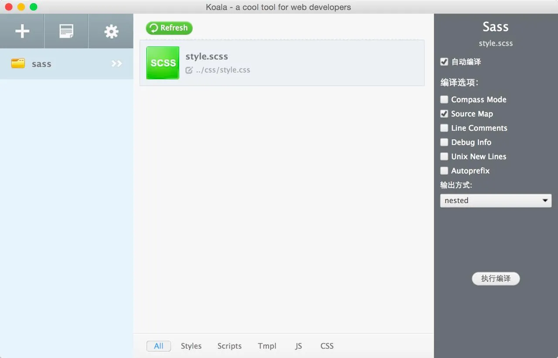Viewport: 558px width, 358px height.
Task: Disable the Source Map checkbox
Action: click(x=444, y=114)
